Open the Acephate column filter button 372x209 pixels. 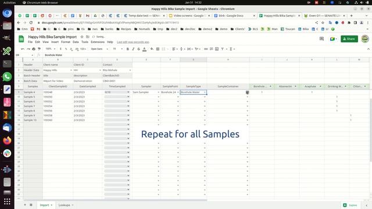[x=320, y=87]
